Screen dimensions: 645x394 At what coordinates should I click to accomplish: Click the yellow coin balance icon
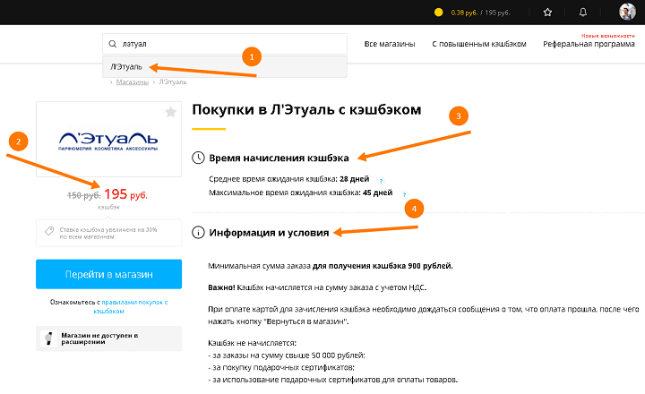pos(438,13)
